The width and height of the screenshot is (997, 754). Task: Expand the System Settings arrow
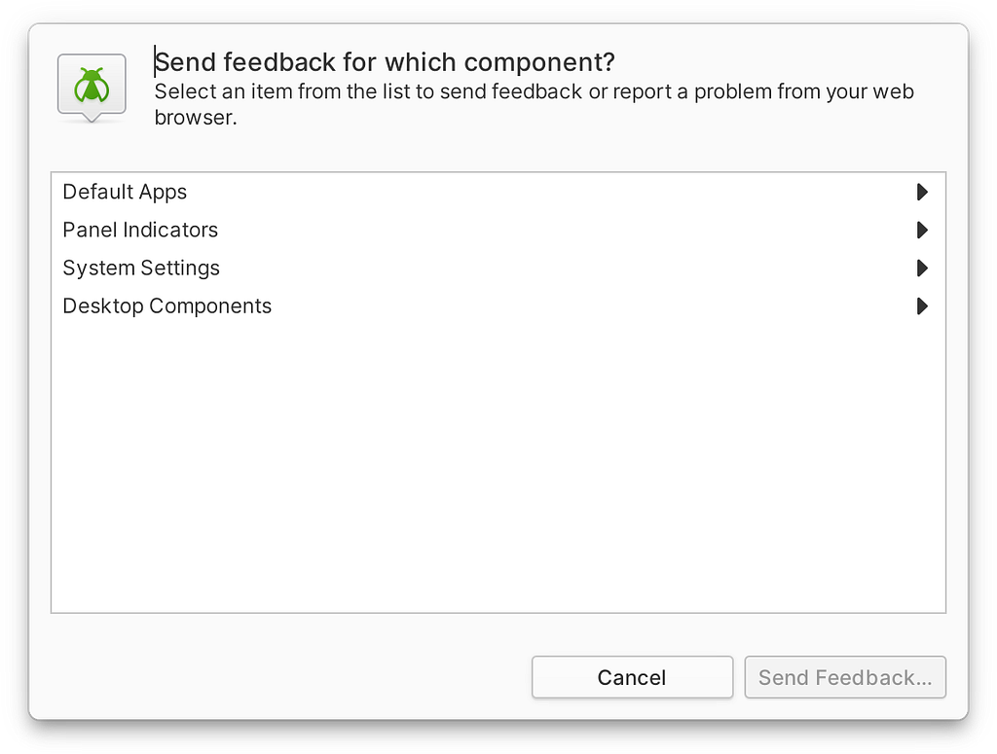pos(922,269)
